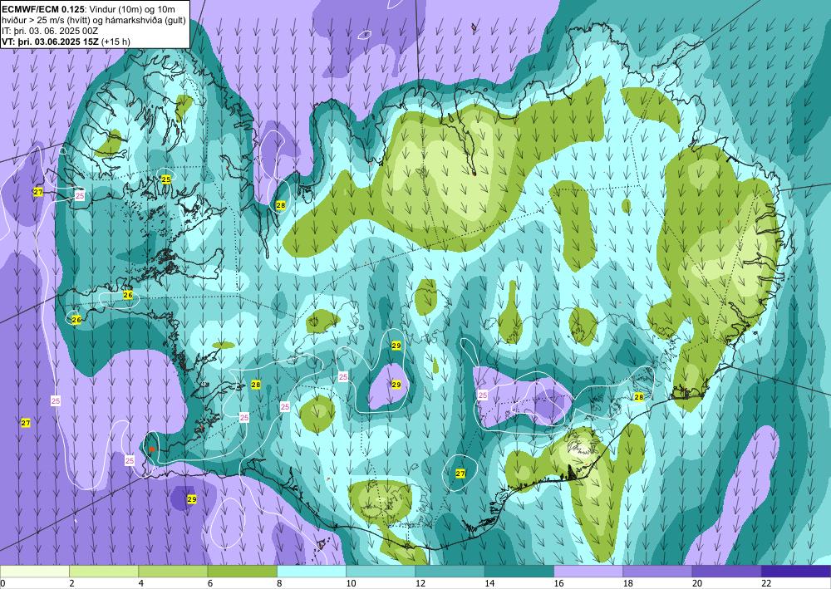Click the only yellow 25 gust label
Viewport: 831px width, 589px height.
(x=166, y=179)
